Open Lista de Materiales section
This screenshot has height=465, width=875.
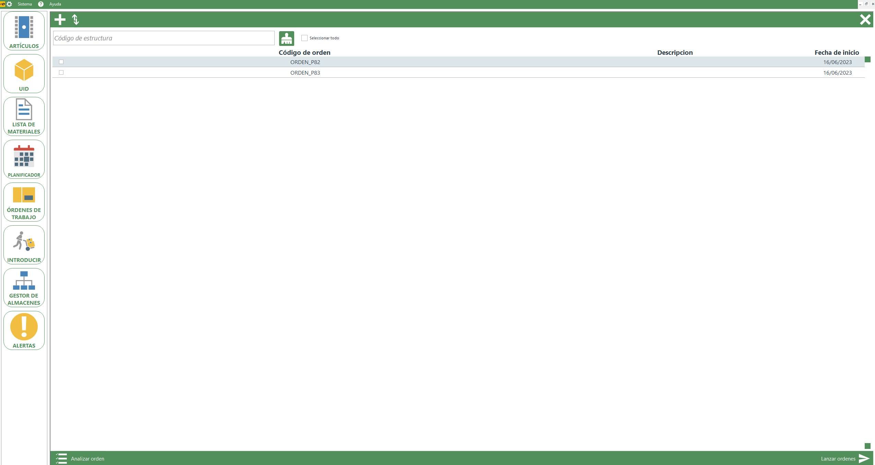(x=24, y=116)
